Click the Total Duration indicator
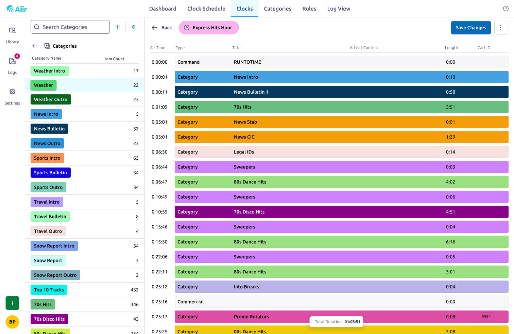This screenshot has width=514, height=334. [337, 322]
